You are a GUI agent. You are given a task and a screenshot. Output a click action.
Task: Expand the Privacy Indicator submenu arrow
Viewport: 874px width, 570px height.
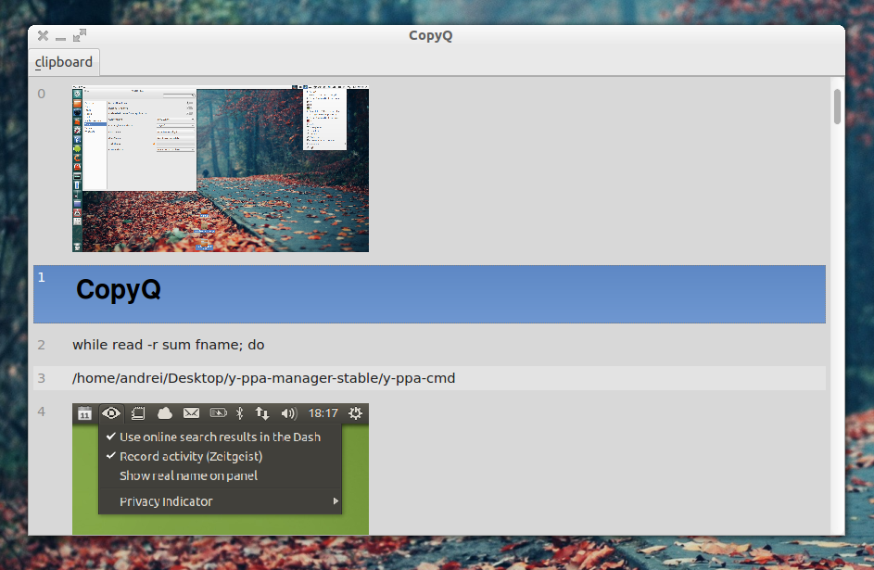coord(336,501)
